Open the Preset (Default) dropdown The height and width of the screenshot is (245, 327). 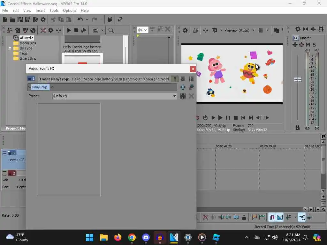115,96
